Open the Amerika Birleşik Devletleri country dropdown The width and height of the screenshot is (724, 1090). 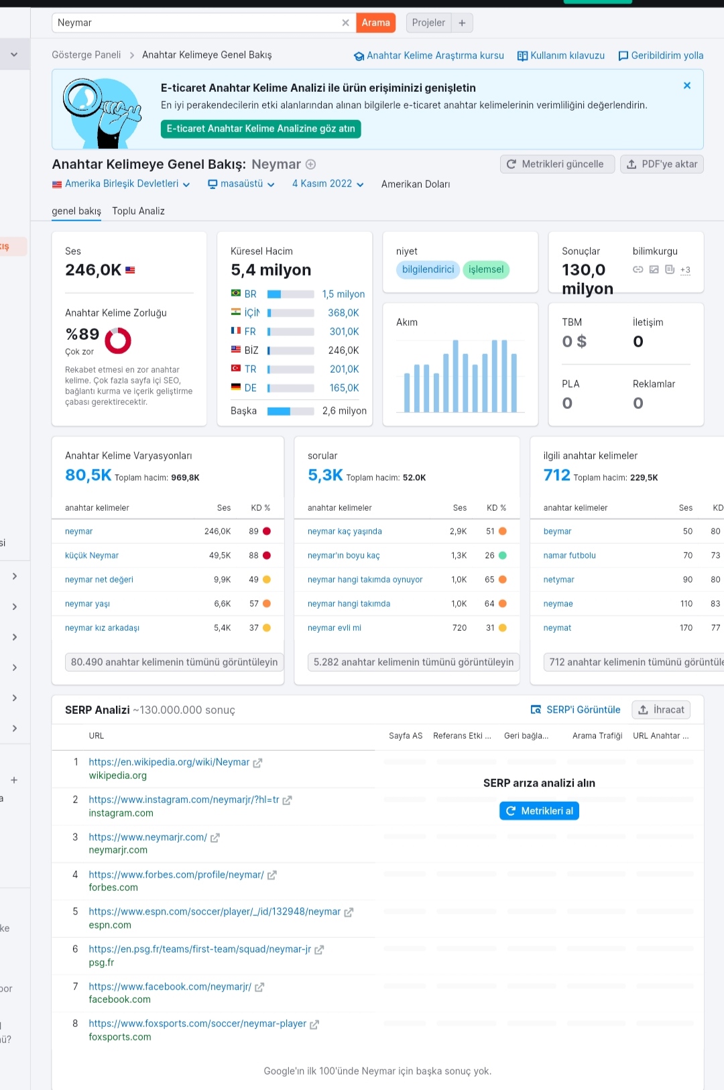pyautogui.click(x=121, y=184)
